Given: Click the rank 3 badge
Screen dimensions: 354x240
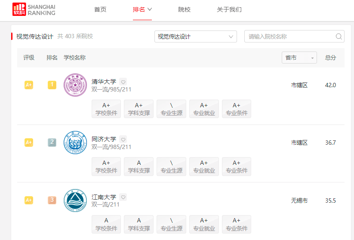Looking at the screenshot, I should tap(52, 200).
